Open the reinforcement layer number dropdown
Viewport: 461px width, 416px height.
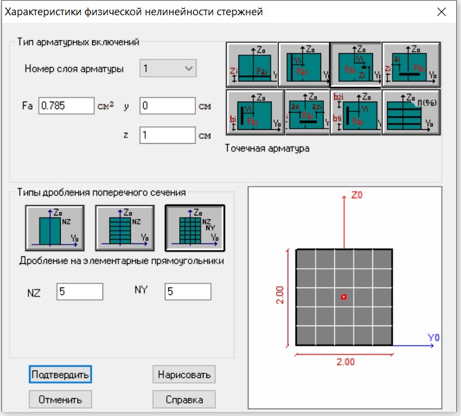[x=169, y=68]
